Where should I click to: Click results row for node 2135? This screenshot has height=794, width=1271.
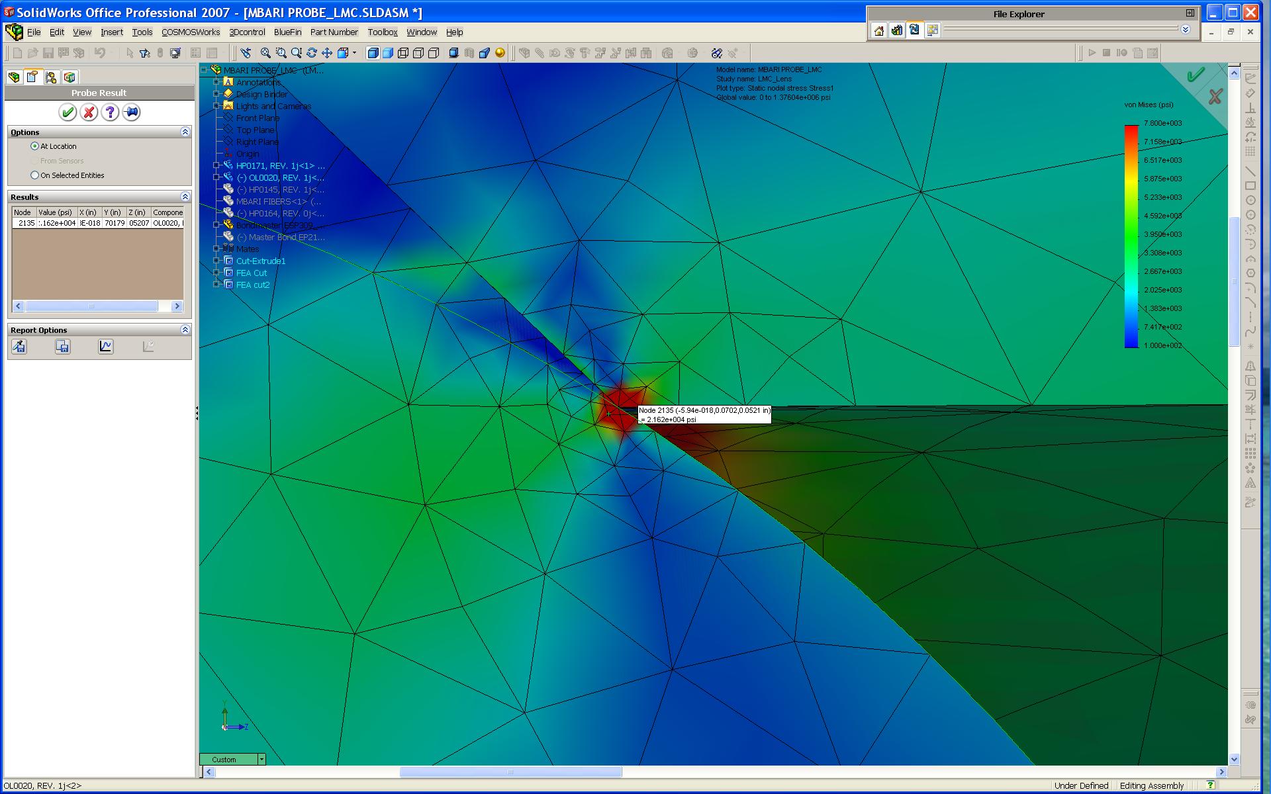pyautogui.click(x=98, y=223)
